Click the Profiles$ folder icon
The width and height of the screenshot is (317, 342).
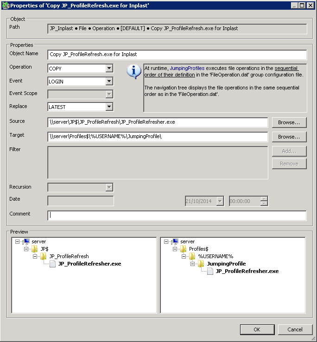[x=183, y=249]
